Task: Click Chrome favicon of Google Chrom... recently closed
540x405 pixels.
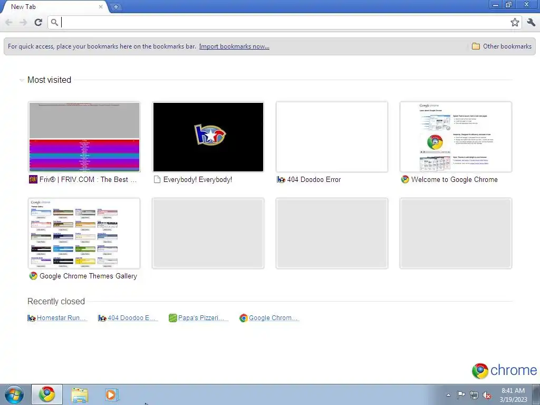Action: pyautogui.click(x=244, y=318)
